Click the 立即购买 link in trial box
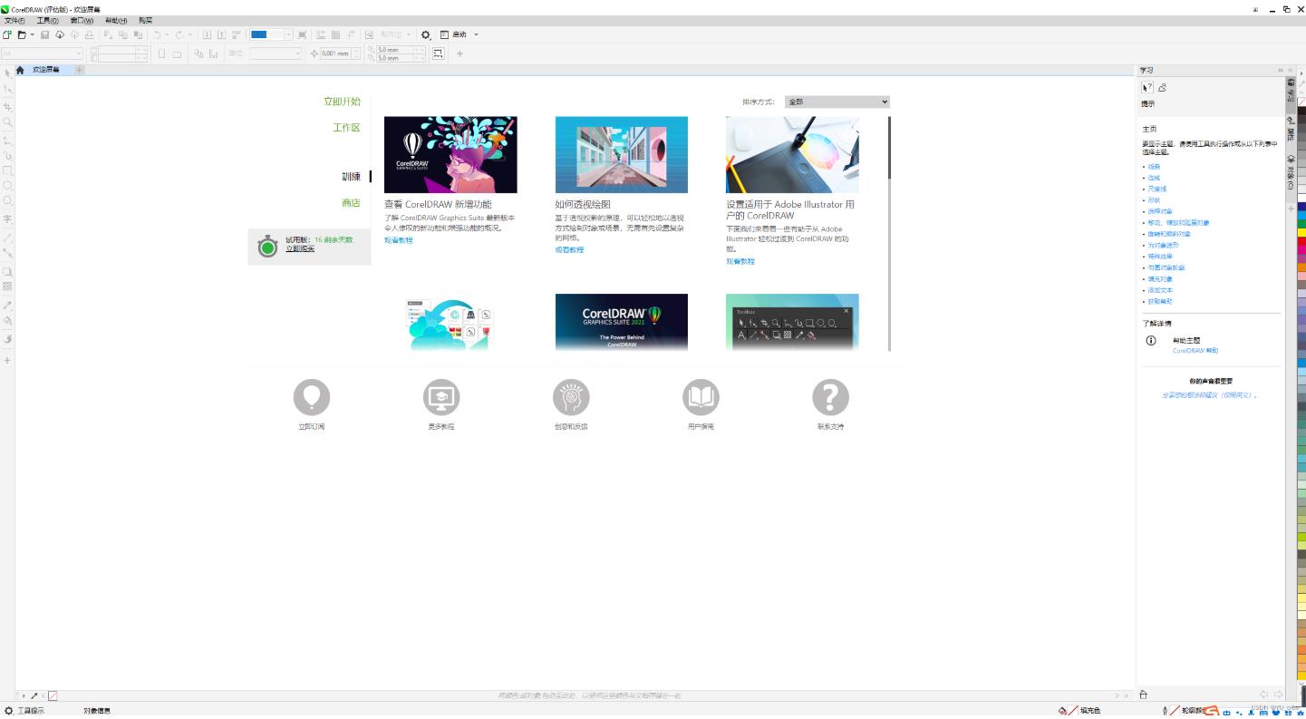 point(300,248)
